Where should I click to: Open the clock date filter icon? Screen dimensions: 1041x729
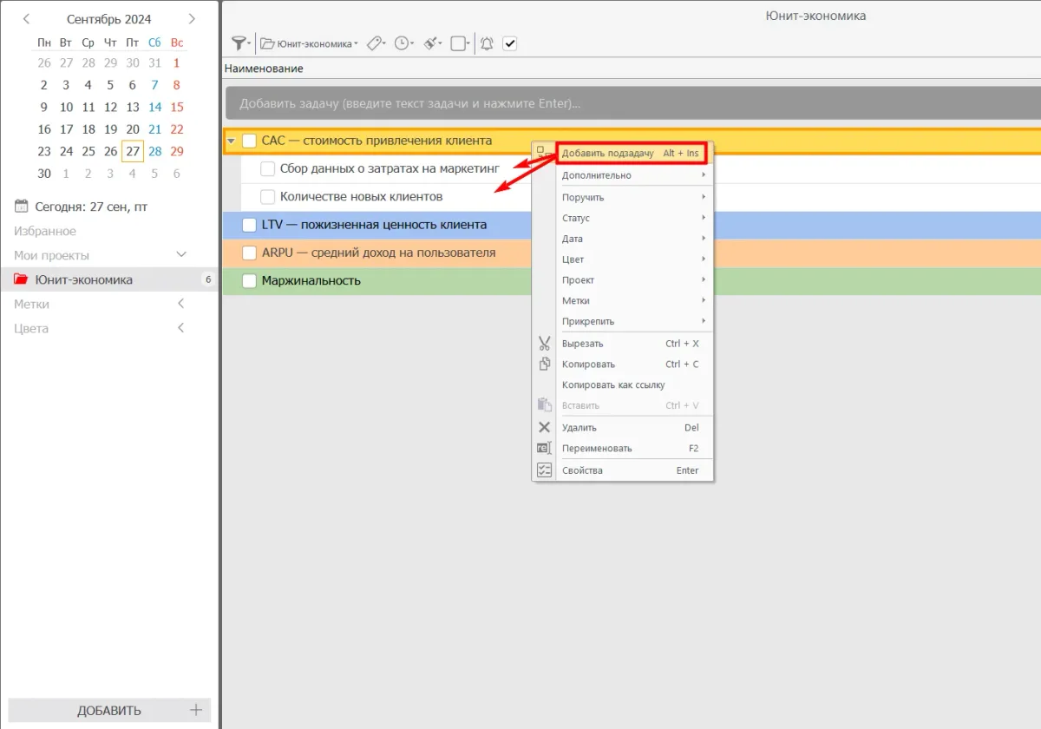coord(402,43)
